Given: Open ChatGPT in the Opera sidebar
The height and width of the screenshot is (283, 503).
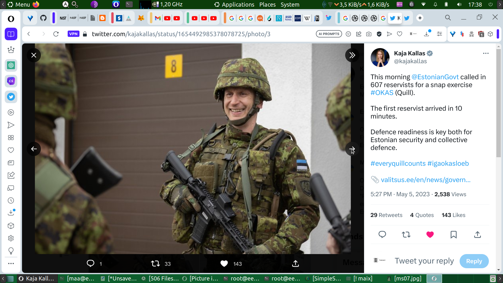Looking at the screenshot, I should 11,65.
